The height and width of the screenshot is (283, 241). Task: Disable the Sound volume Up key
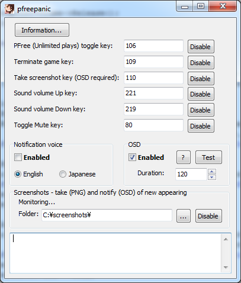coord(201,94)
